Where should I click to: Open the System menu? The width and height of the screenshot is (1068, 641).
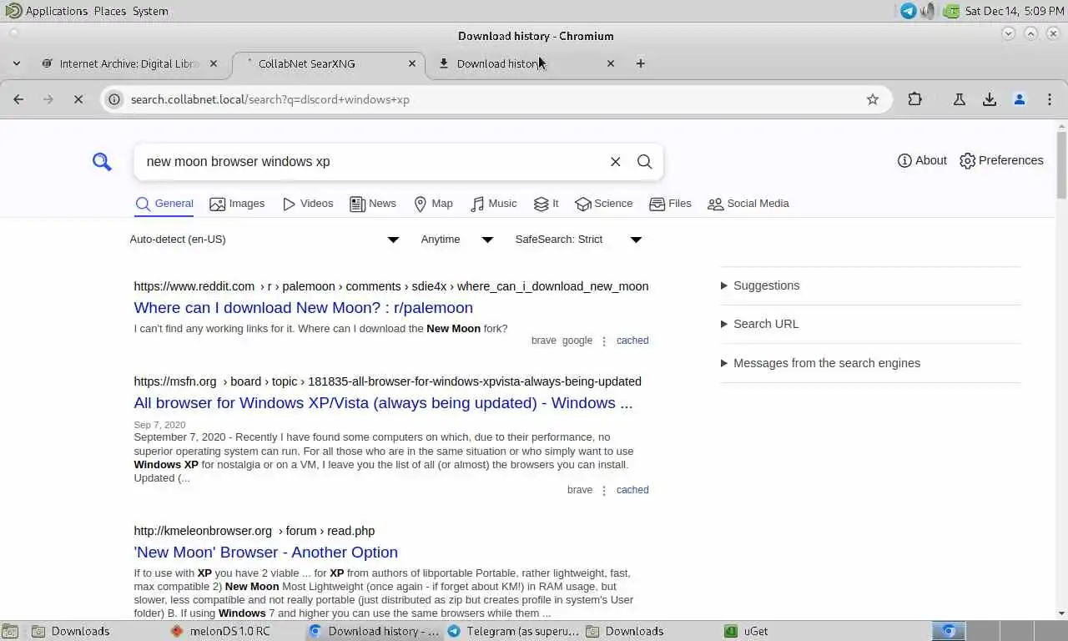(x=150, y=11)
